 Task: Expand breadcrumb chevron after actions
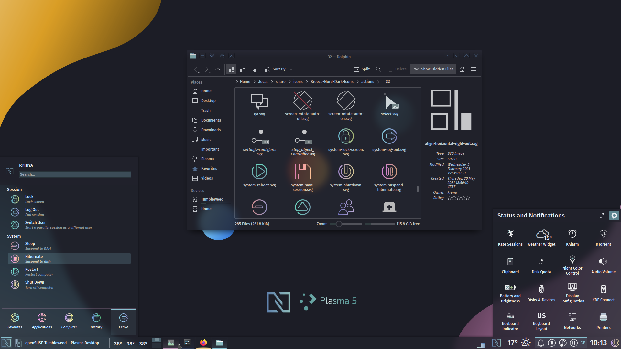(378, 82)
